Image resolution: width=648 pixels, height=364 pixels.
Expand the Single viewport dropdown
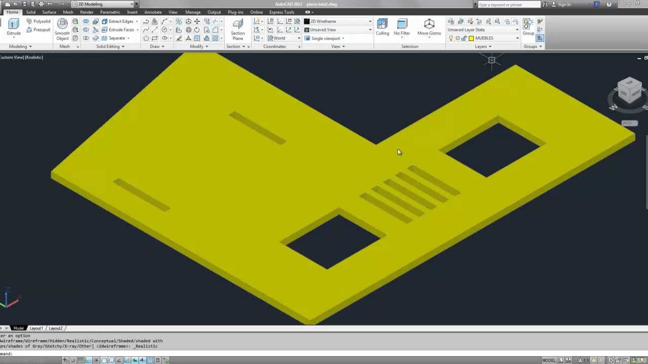point(325,38)
